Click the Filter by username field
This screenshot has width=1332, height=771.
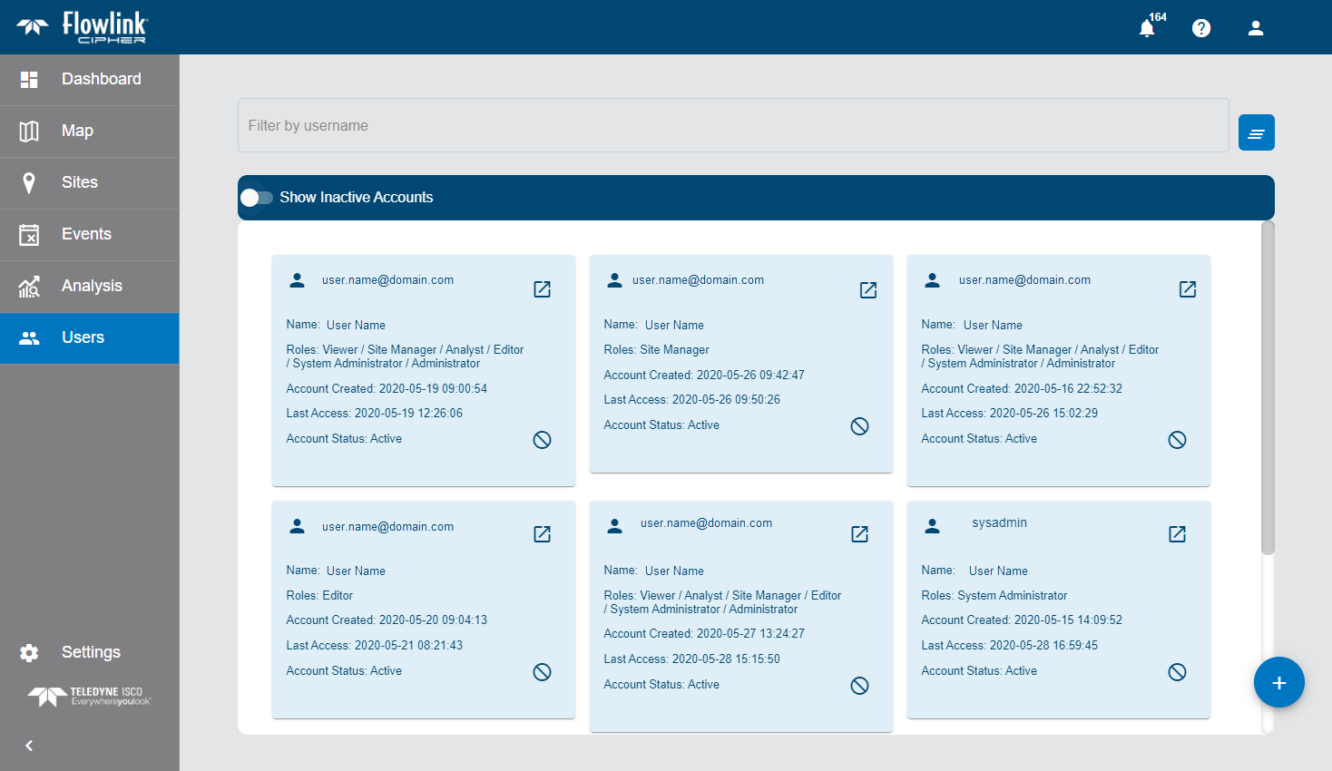(732, 125)
